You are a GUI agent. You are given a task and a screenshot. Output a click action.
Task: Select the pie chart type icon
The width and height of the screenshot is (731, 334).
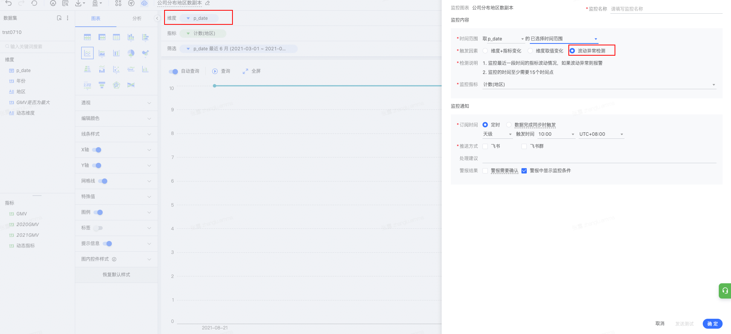tap(131, 53)
